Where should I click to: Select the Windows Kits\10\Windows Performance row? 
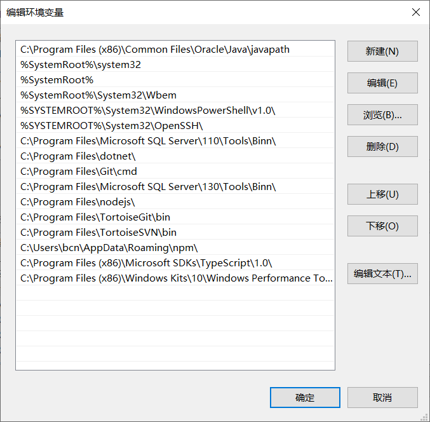175,278
